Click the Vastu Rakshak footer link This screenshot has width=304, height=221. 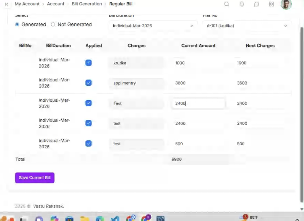coord(49,206)
